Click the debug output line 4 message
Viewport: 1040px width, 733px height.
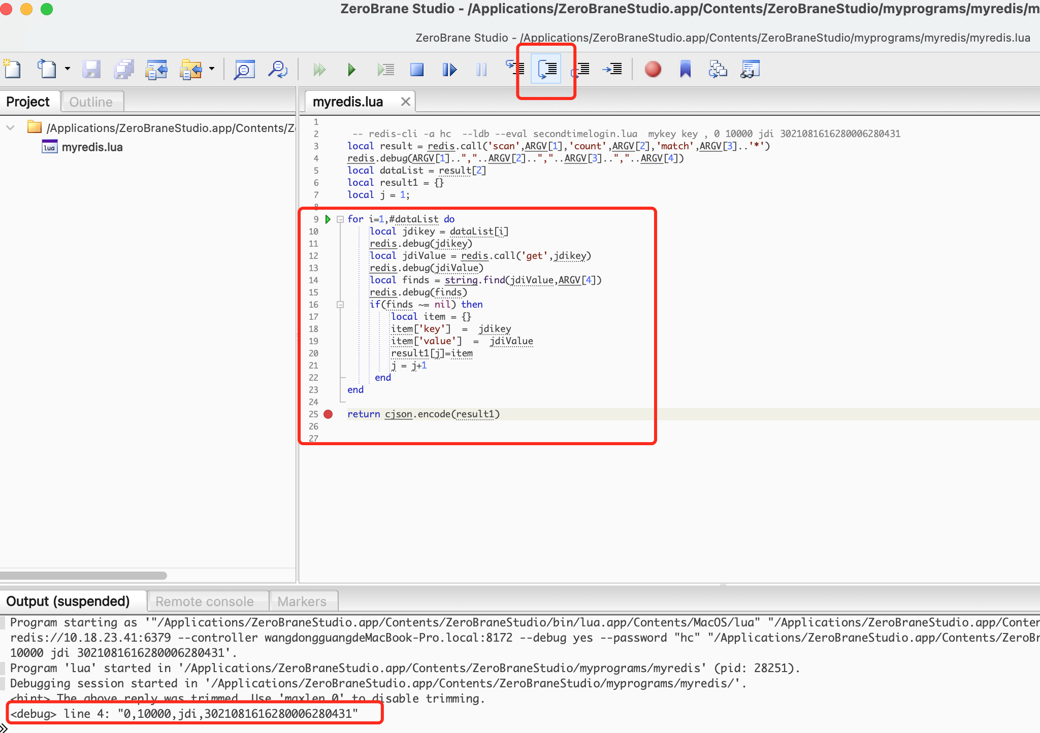(184, 714)
